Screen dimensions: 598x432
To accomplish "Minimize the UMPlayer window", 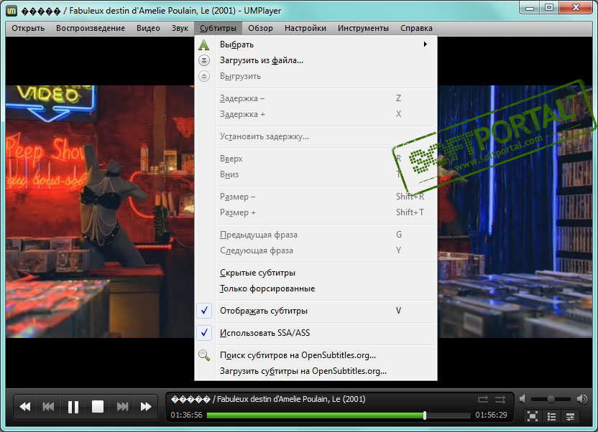I will 530,8.
